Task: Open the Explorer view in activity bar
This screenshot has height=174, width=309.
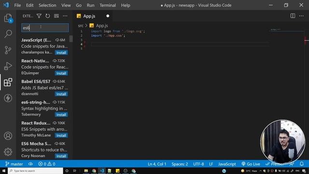Action: point(8,18)
